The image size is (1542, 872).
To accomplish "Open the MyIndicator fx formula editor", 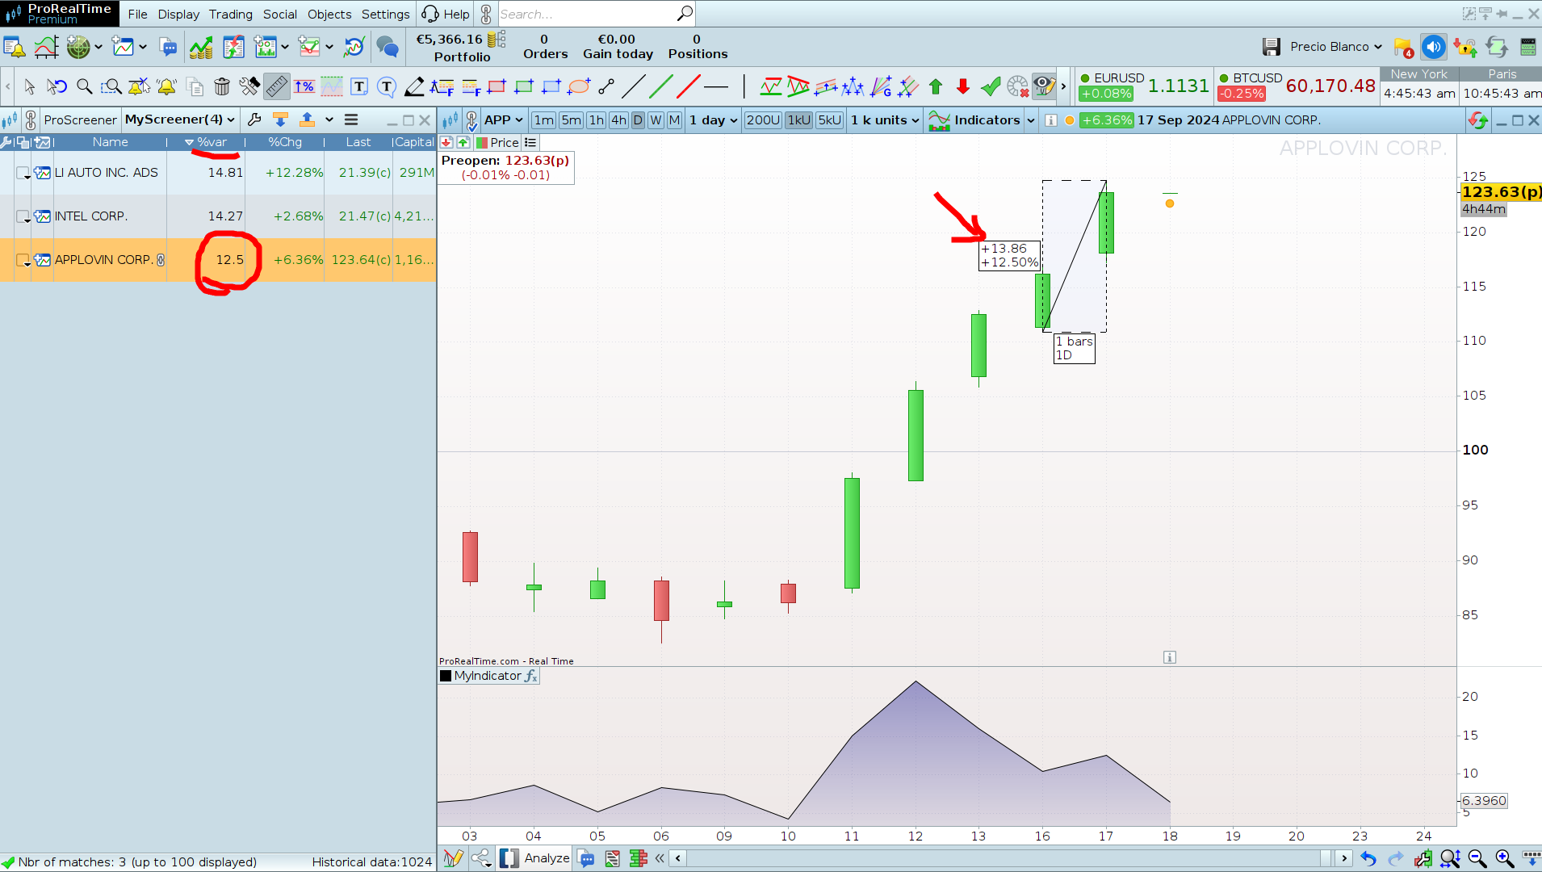I will click(x=530, y=676).
